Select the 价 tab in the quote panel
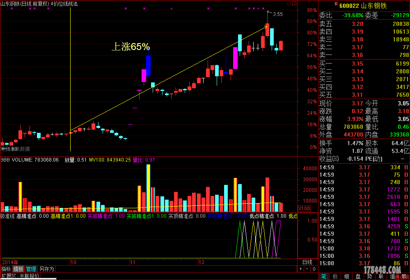The height and width of the screenshot is (280, 410). (x=335, y=276)
